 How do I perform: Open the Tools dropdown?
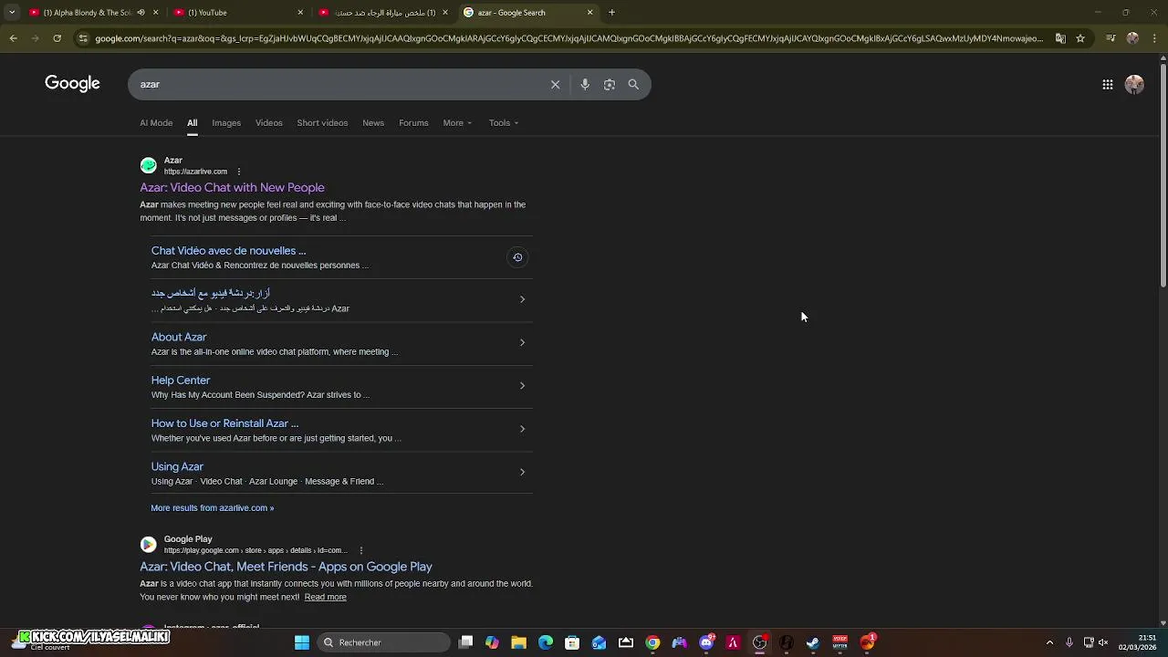click(x=503, y=122)
